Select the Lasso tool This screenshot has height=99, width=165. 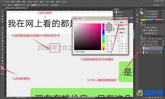pos(2,16)
